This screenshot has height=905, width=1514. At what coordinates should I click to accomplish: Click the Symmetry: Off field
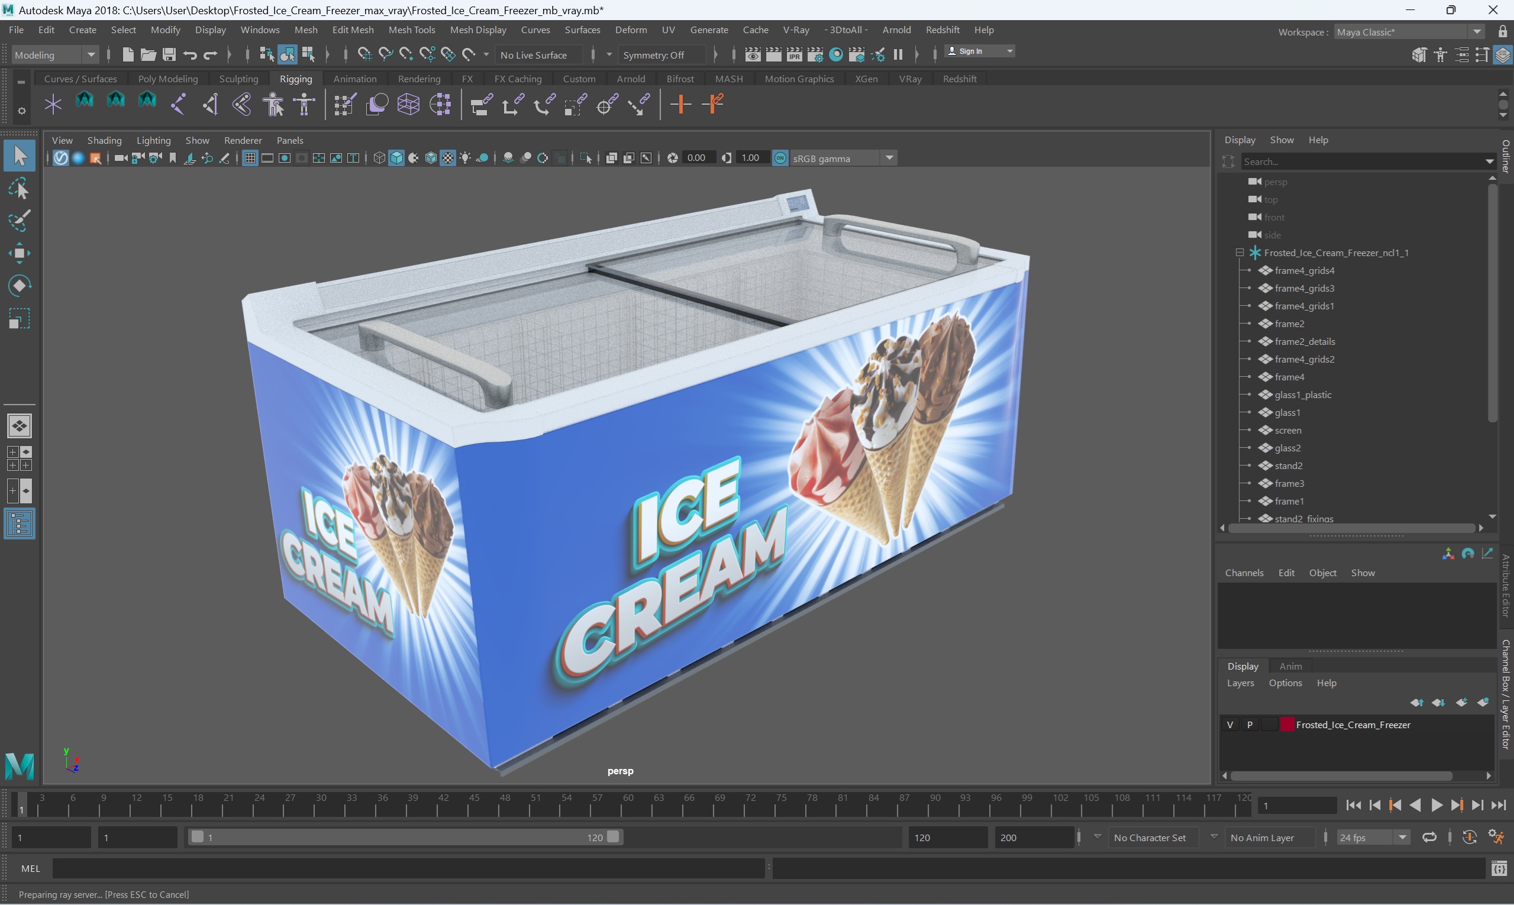coord(662,55)
